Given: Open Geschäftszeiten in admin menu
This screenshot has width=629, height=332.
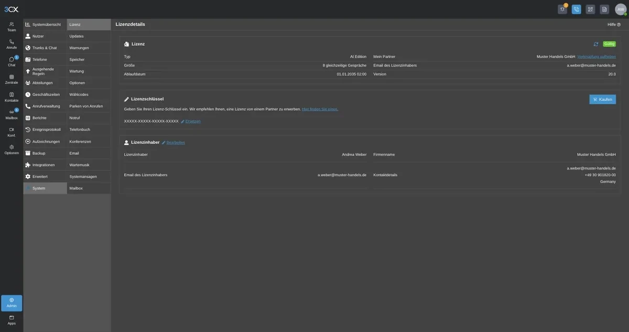Looking at the screenshot, I should point(45,94).
